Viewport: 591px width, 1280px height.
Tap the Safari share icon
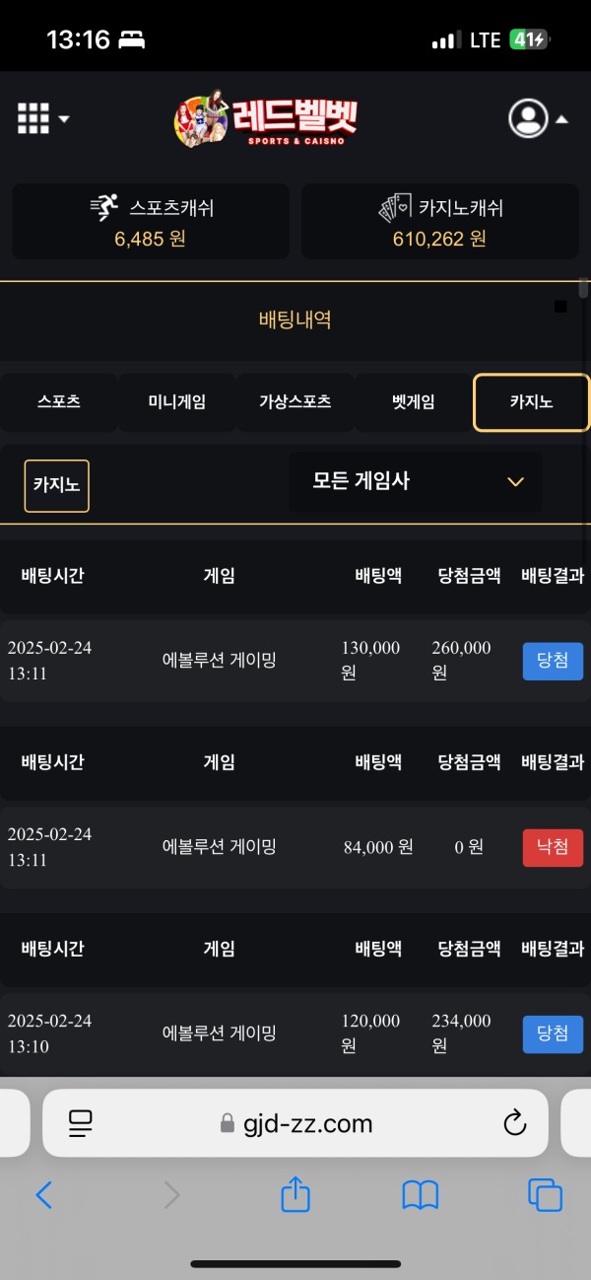pyautogui.click(x=295, y=1195)
